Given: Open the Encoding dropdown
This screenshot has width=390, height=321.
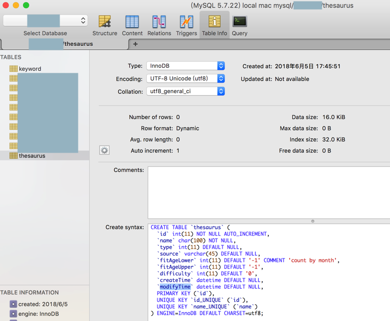Looking at the screenshot, I should point(185,78).
